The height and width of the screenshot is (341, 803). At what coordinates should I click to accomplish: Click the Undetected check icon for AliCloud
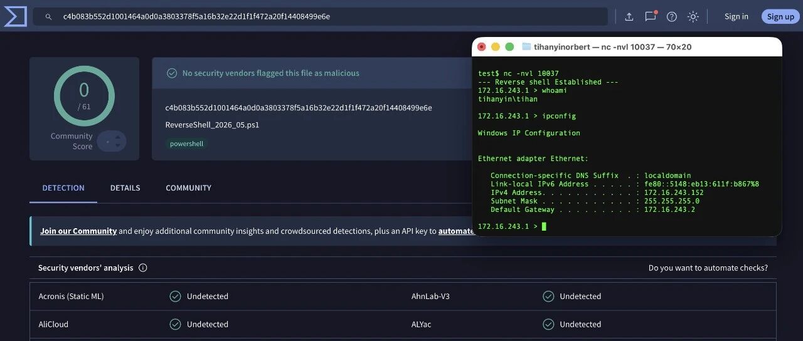(176, 325)
